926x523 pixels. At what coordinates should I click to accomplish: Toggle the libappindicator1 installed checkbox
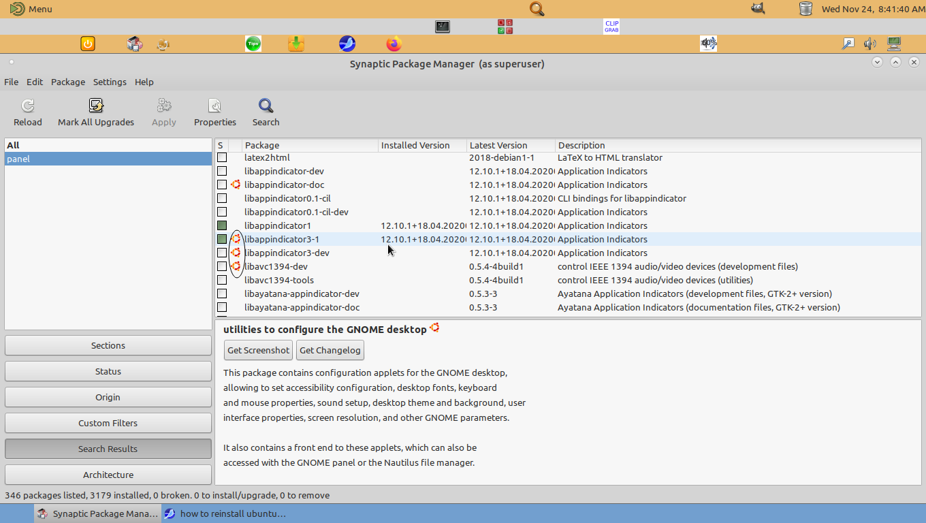click(x=222, y=225)
